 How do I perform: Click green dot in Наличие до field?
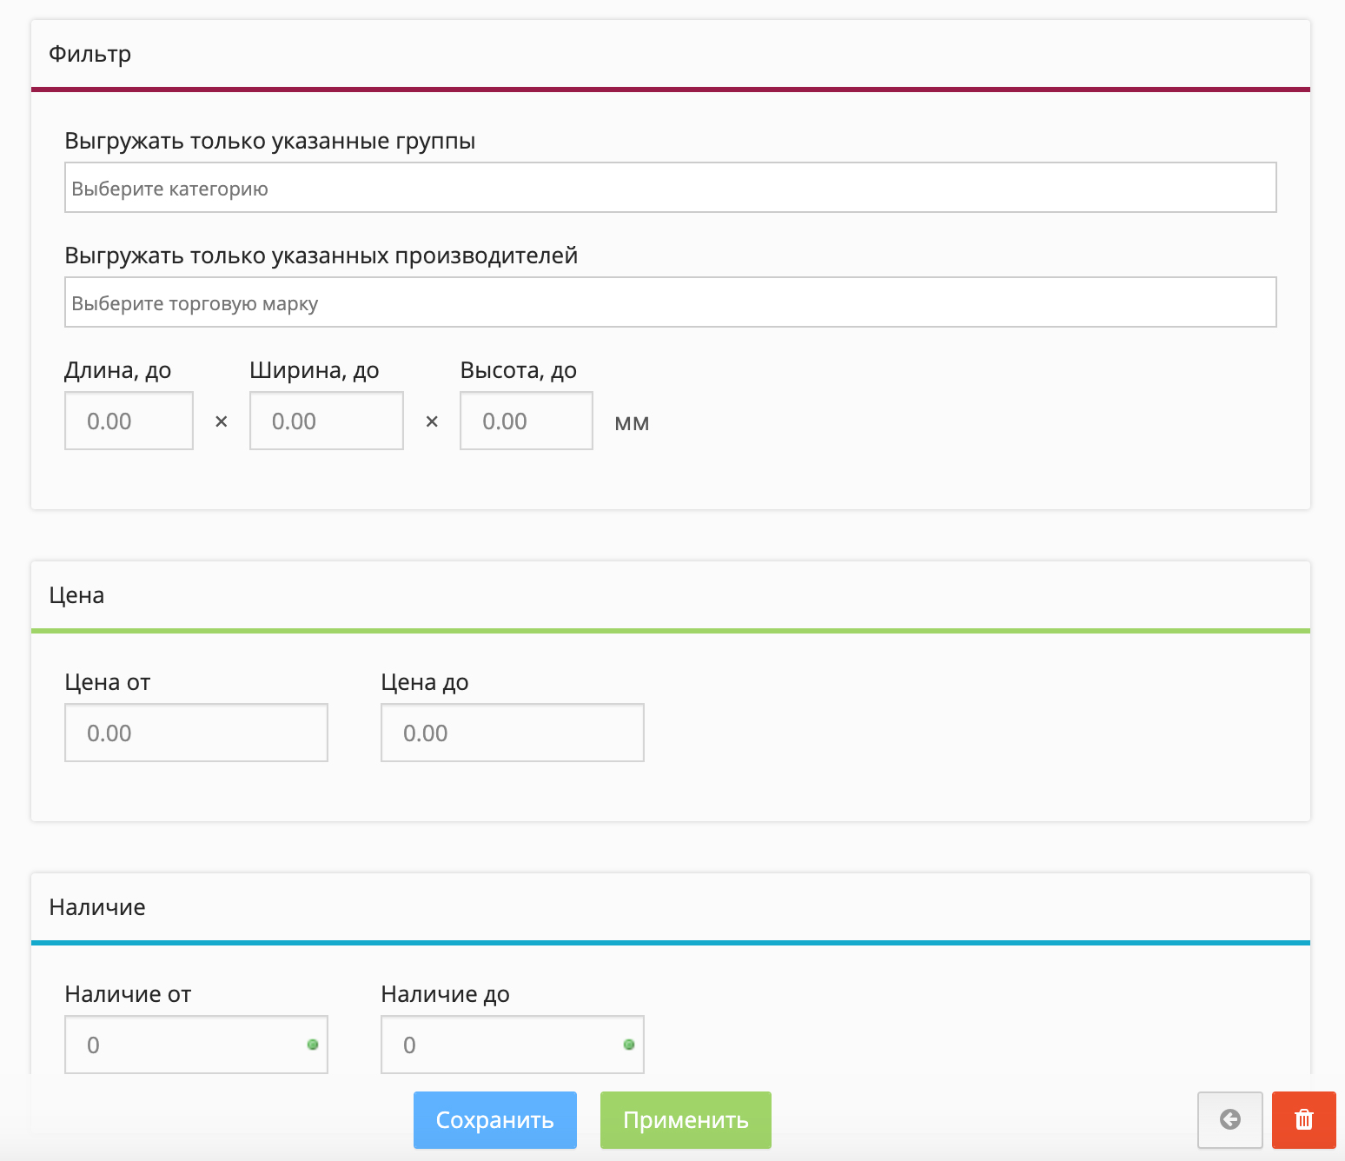click(x=629, y=1045)
